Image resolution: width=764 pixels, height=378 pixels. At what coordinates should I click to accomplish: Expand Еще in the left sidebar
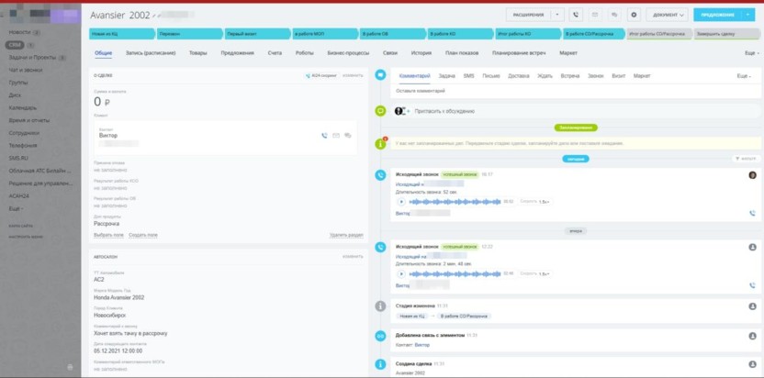click(x=16, y=208)
